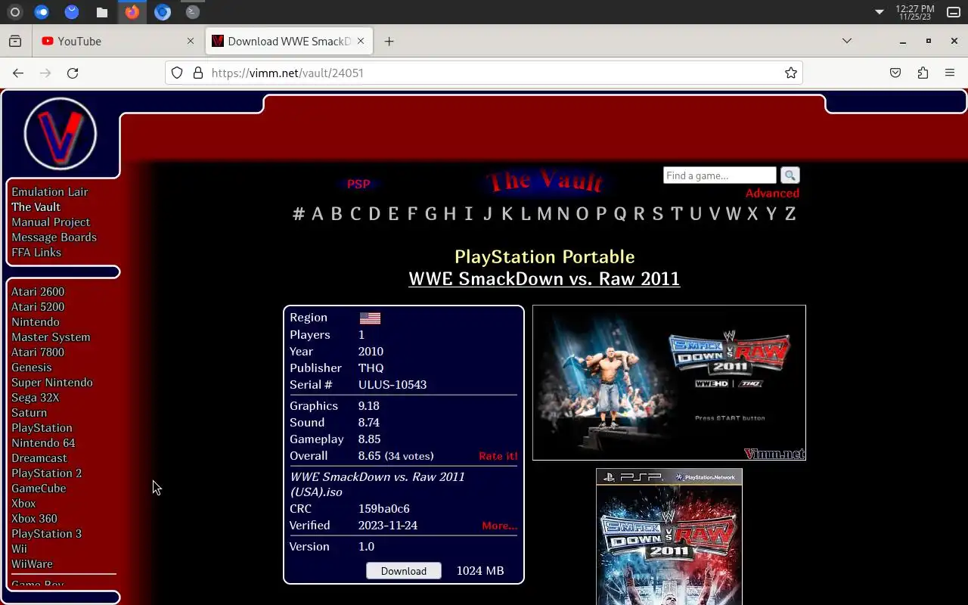Image resolution: width=968 pixels, height=605 pixels.
Task: Open the FFA Links menu item
Action: tap(36, 253)
